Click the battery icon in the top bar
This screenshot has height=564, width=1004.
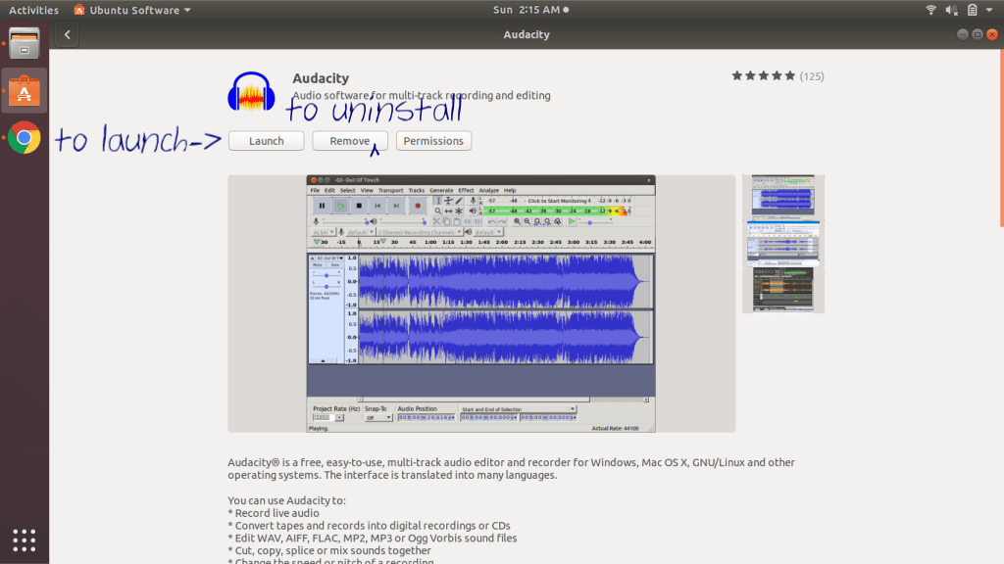(x=972, y=10)
